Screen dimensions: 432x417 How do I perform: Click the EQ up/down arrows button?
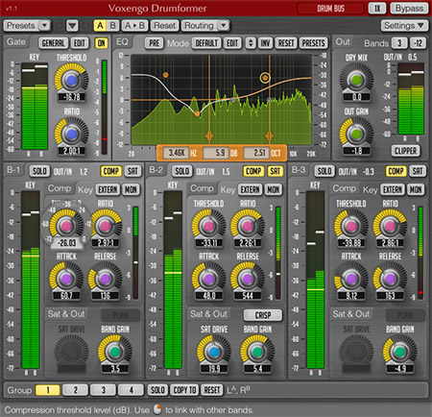[251, 43]
